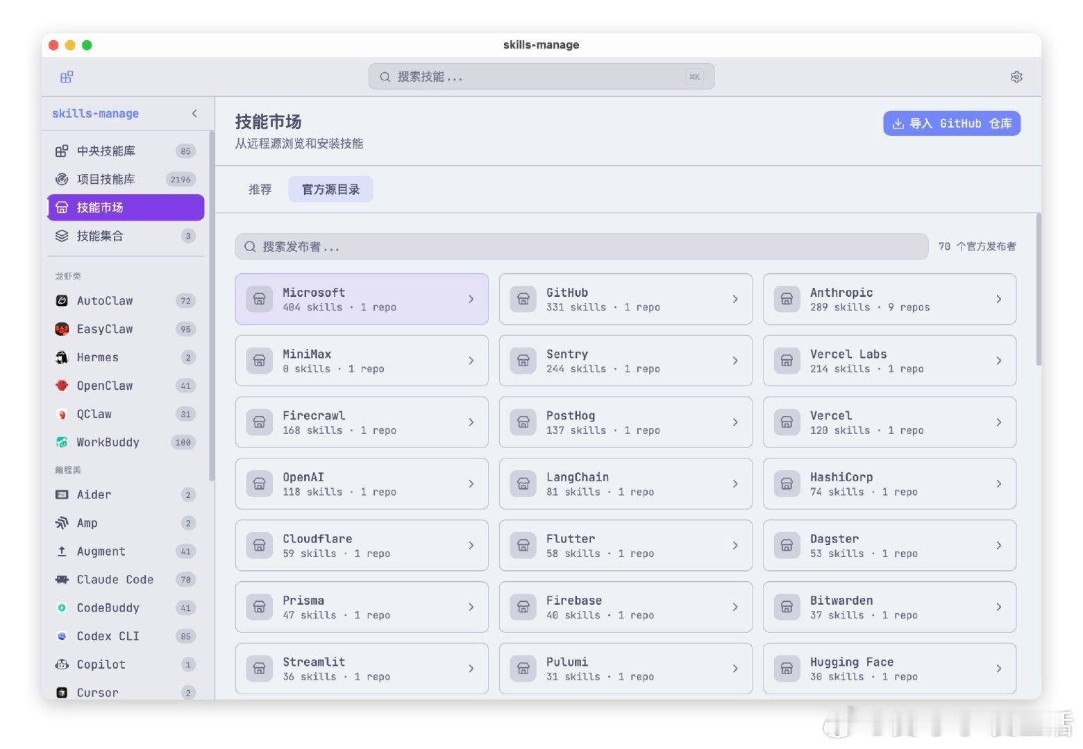Image resolution: width=1083 pixels, height=749 pixels.
Task: Click the Aider icon in sidebar
Action: click(62, 494)
